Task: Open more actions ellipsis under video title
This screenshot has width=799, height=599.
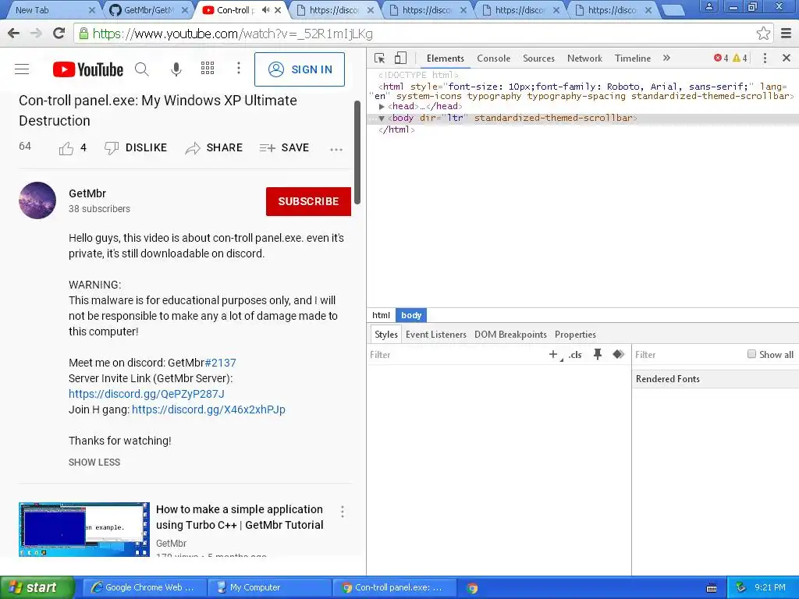Action: [x=336, y=149]
